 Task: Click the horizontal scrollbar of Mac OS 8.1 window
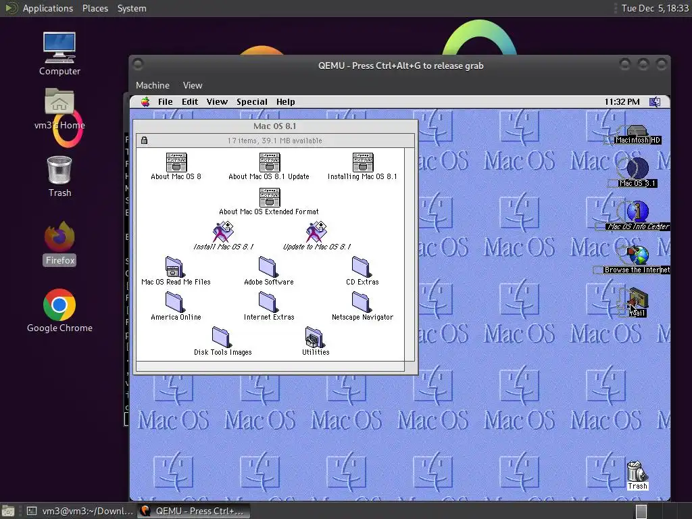point(270,366)
